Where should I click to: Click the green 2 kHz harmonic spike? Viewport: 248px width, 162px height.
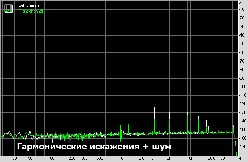[x=142, y=125]
